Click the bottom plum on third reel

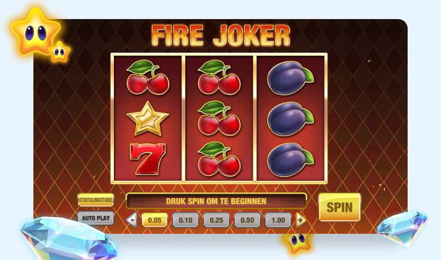[x=290, y=160]
